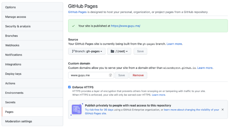Click the private pages document-lock icon
Screen dimensions: 233x130
coord(77,109)
